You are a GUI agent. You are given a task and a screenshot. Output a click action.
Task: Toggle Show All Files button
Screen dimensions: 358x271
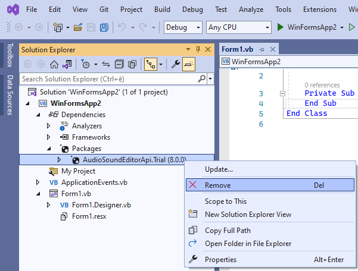coord(133,64)
